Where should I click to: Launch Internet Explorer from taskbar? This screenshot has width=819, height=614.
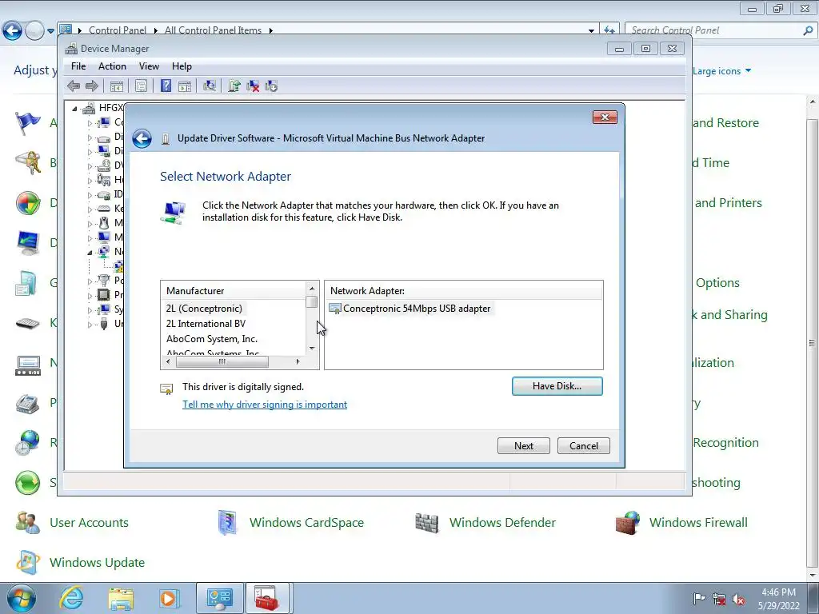pyautogui.click(x=71, y=598)
